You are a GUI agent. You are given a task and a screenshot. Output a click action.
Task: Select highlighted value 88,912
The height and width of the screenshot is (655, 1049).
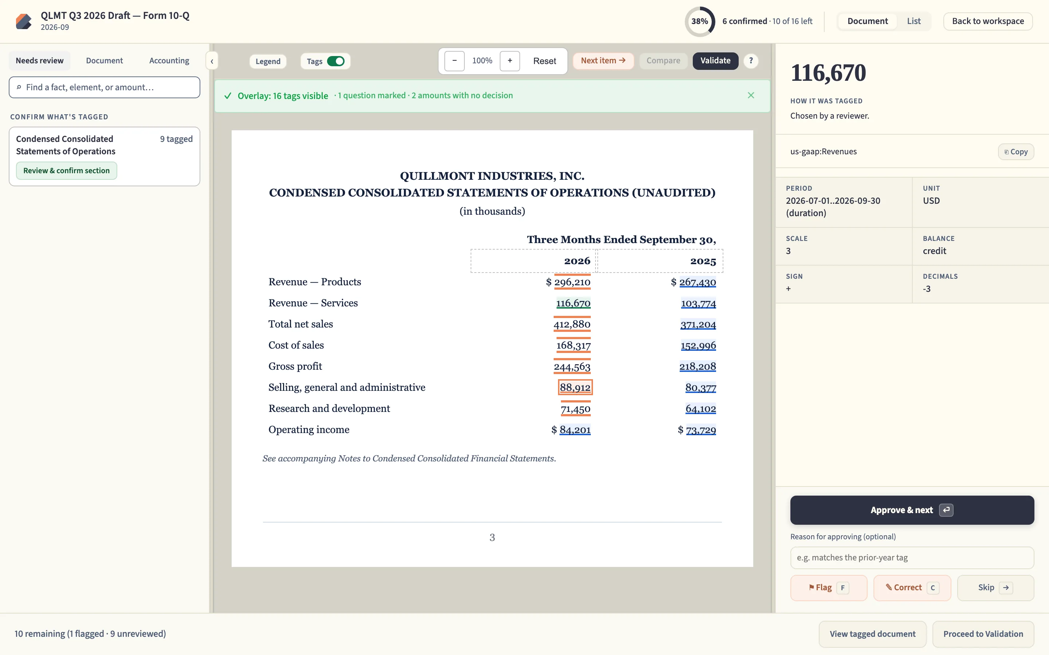575,387
